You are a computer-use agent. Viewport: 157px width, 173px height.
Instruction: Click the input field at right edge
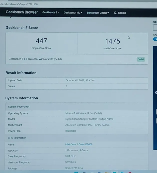point(155,28)
